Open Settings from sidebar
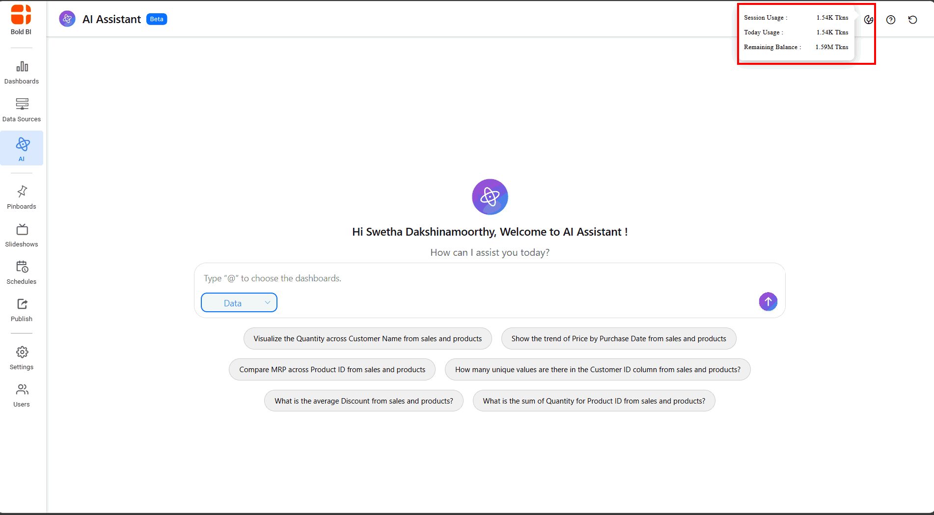 point(22,358)
